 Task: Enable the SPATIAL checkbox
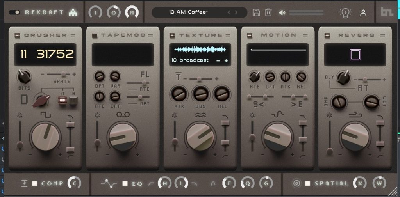(308, 183)
